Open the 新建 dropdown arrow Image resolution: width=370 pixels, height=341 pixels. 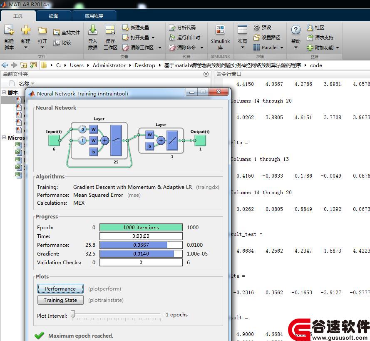pos(25,48)
